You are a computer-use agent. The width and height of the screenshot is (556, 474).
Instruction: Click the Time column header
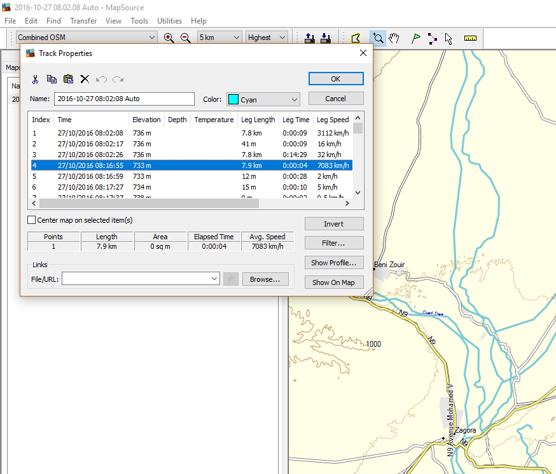(91, 120)
